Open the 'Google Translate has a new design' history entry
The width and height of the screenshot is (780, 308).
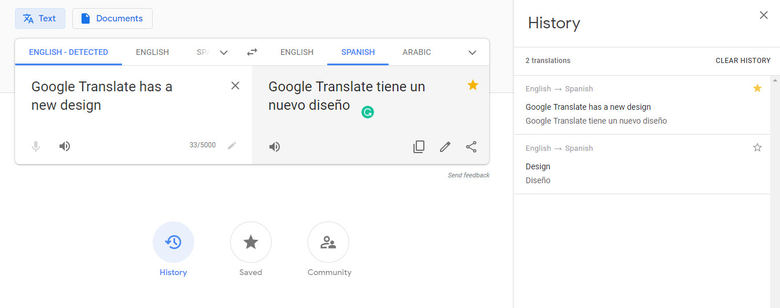click(642, 105)
